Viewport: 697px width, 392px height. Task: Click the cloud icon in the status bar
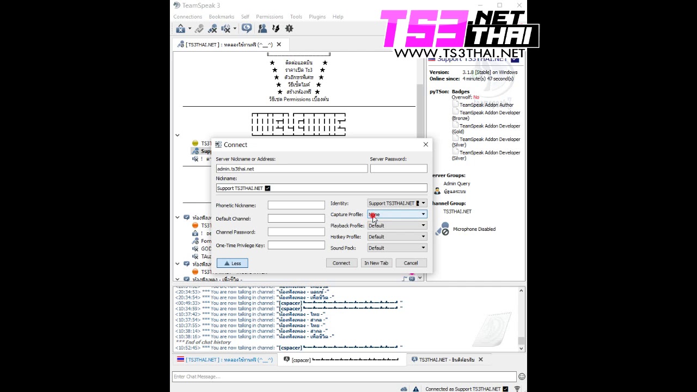point(403,389)
